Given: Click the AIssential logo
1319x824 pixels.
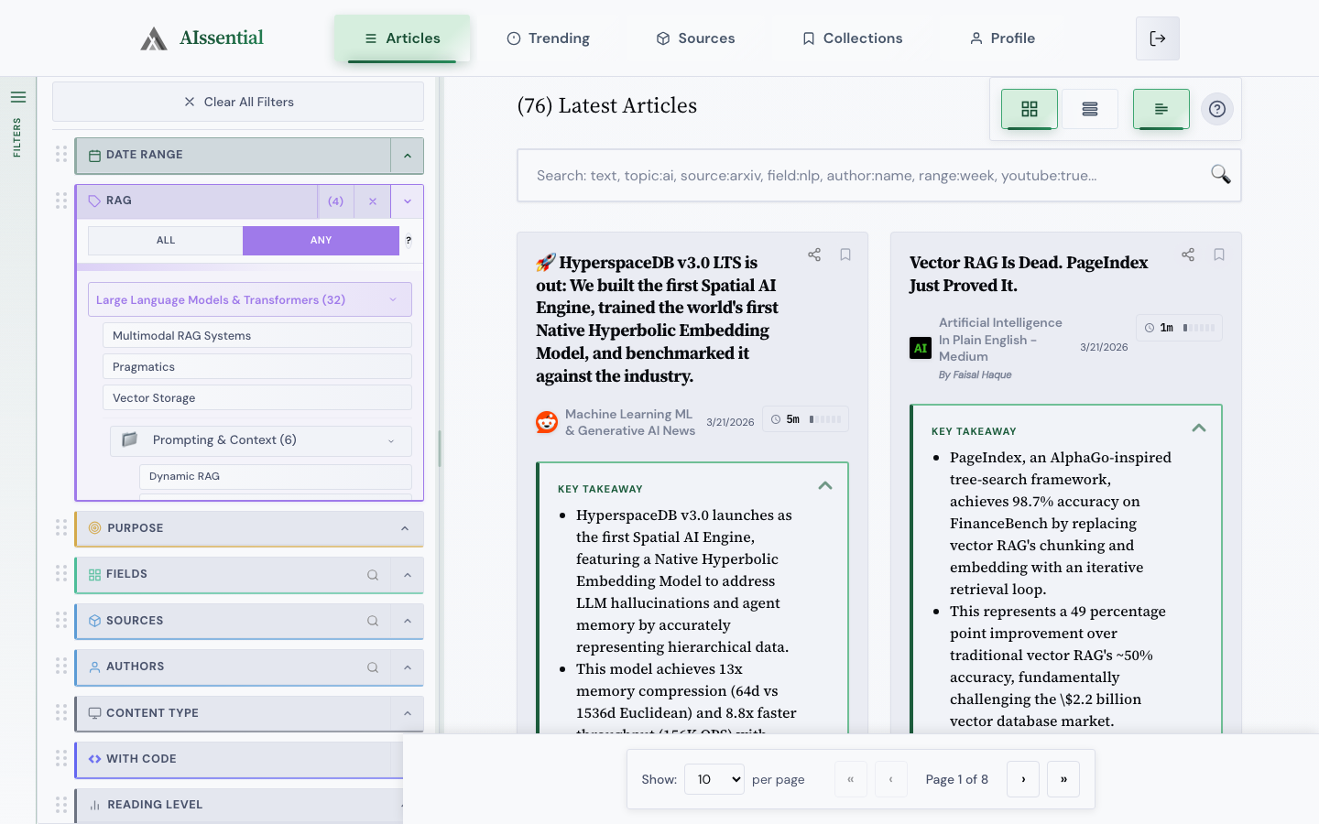Looking at the screenshot, I should click(x=202, y=38).
